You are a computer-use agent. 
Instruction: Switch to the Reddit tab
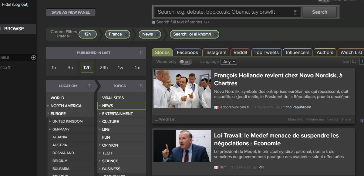click(241, 52)
